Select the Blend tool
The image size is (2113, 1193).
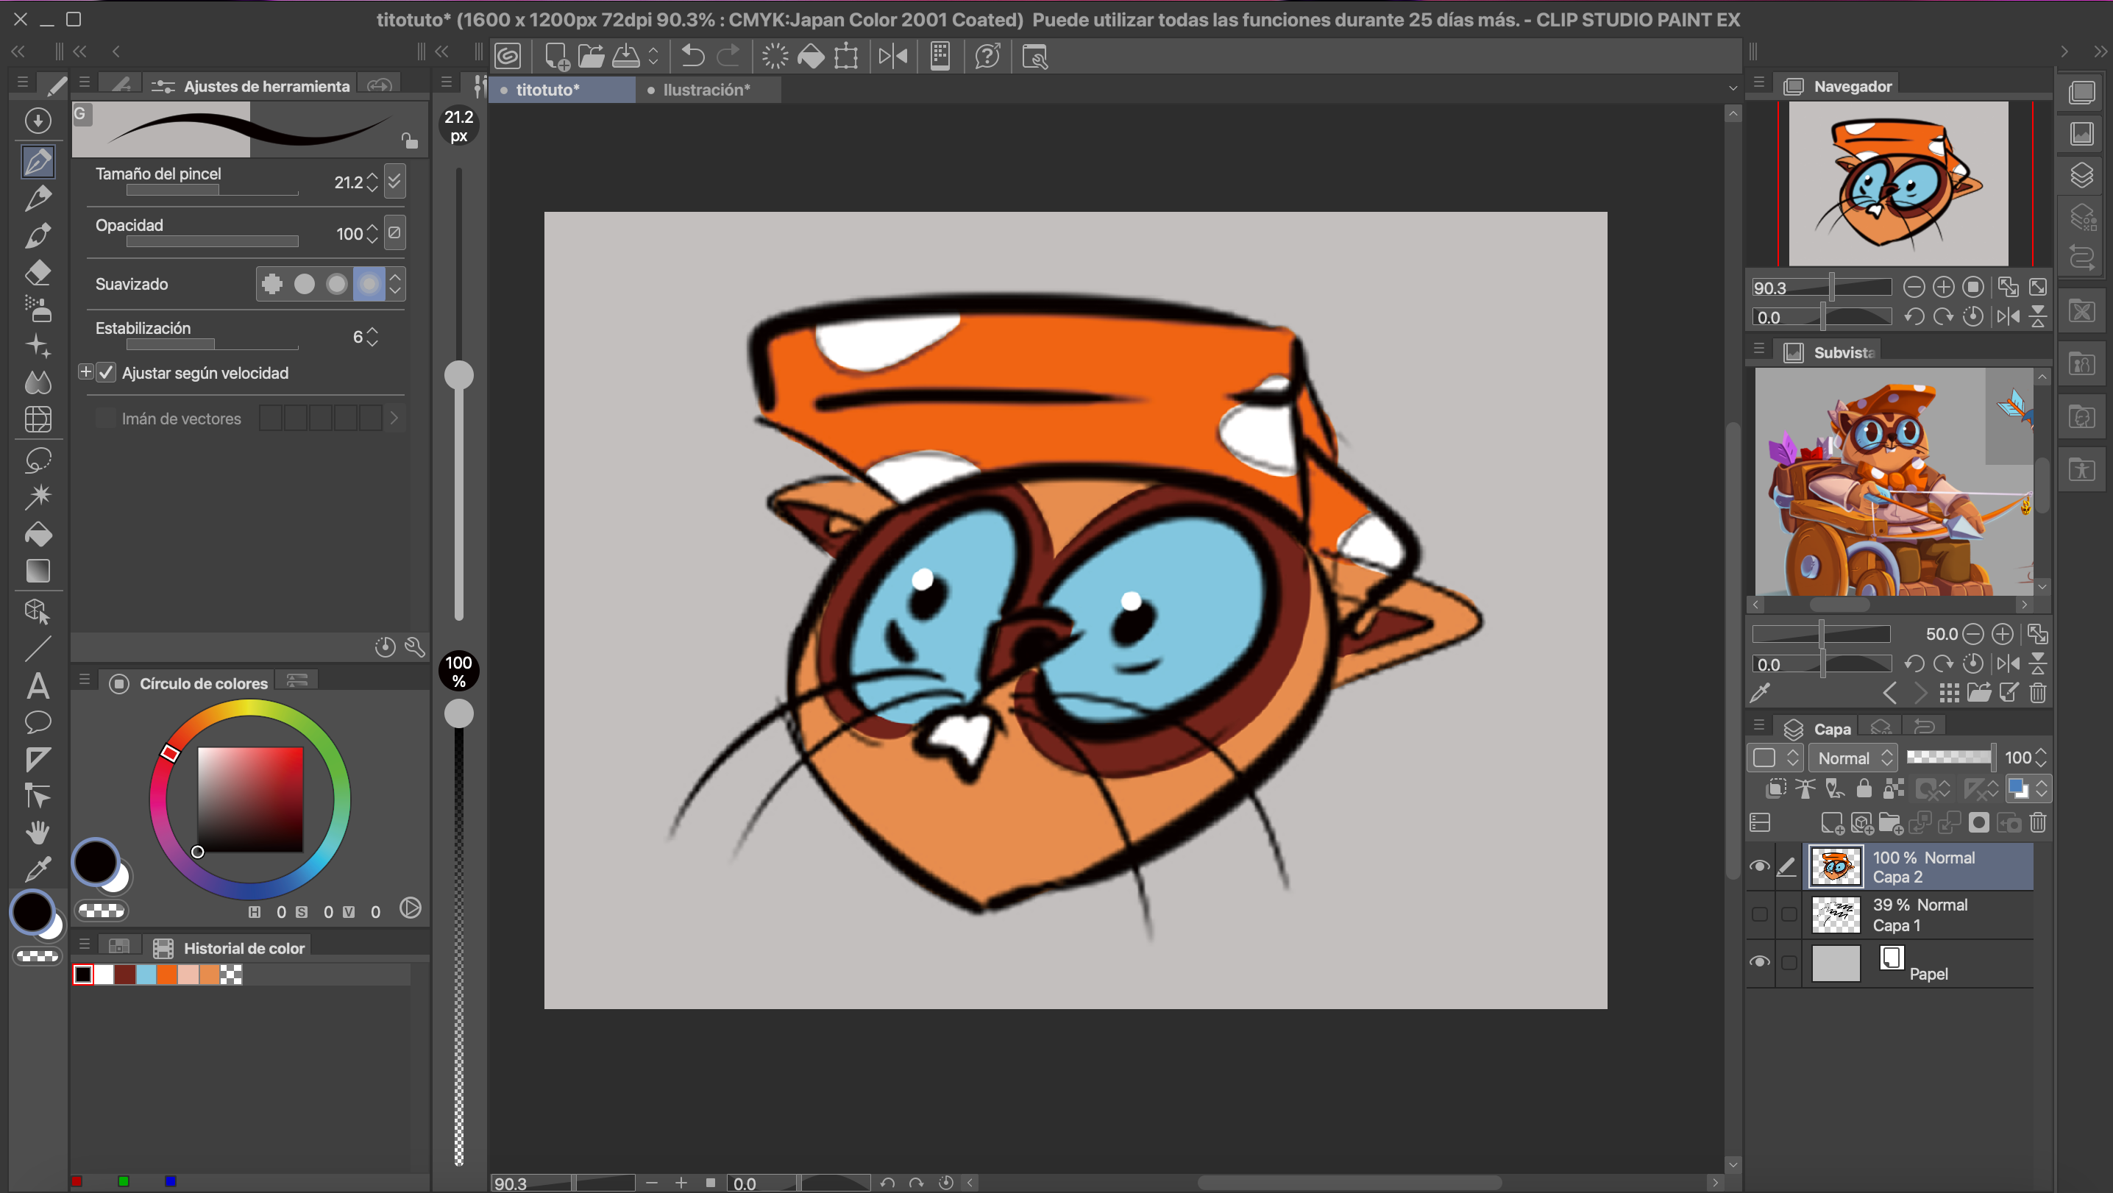click(x=38, y=382)
